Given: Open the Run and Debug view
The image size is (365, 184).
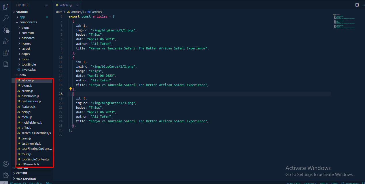Looking at the screenshot, I should point(6,41).
